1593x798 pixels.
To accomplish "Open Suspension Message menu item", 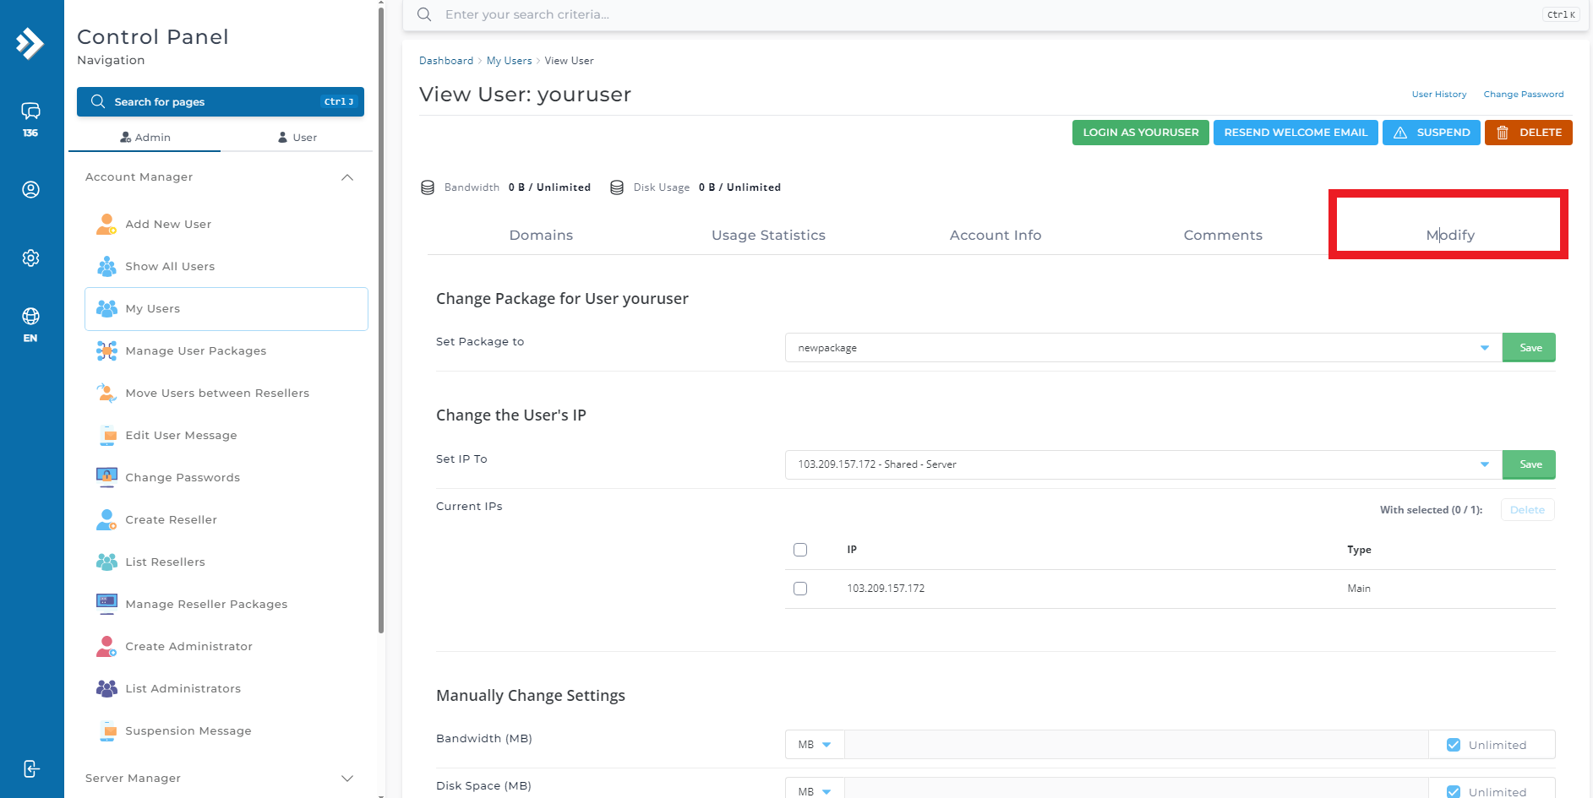I will tap(226, 730).
